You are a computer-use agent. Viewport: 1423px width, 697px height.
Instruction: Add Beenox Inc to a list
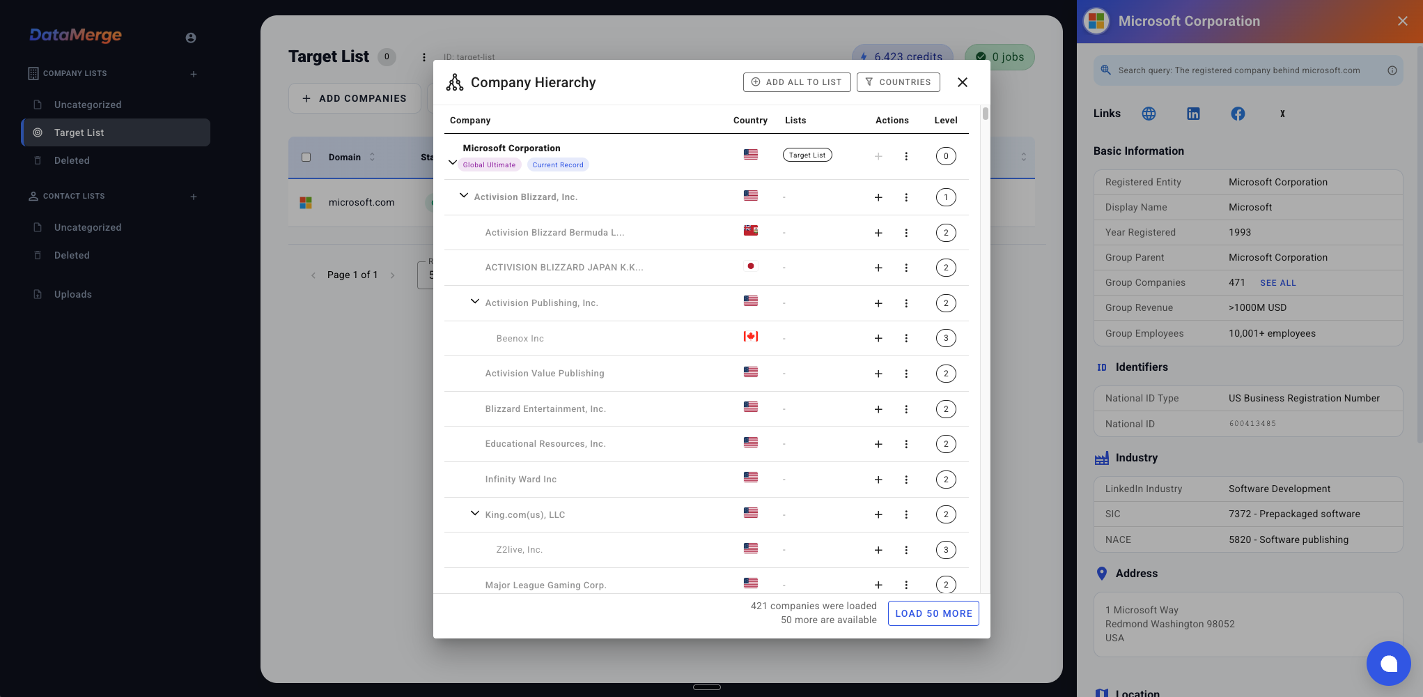click(x=878, y=339)
